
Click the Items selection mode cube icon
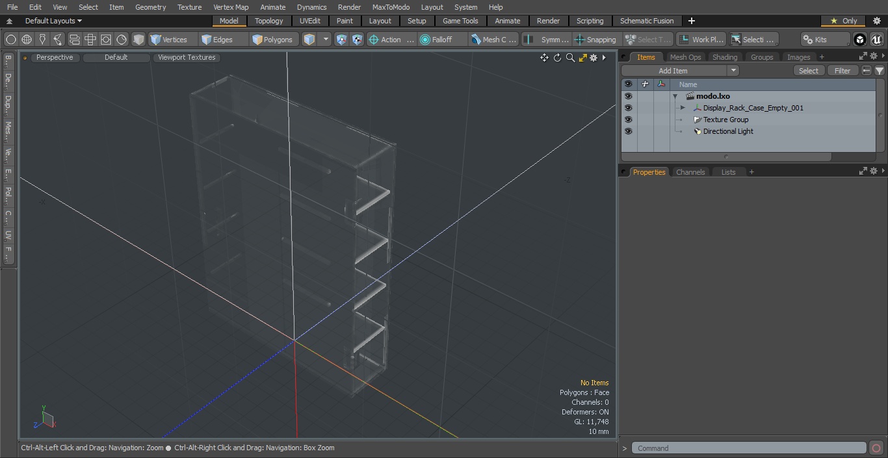309,40
